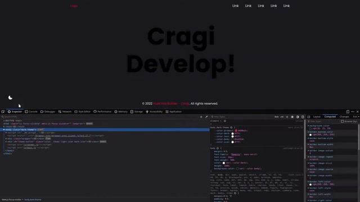Click highlighter icon beside body.dark-theme selector

[x=231, y=127]
